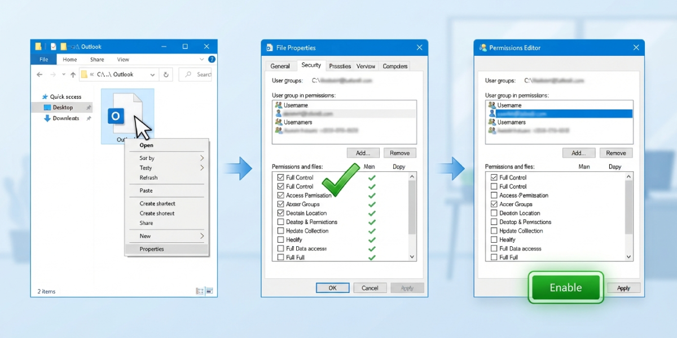The image size is (677, 338).
Task: Click OK in File Properties
Action: 332,288
